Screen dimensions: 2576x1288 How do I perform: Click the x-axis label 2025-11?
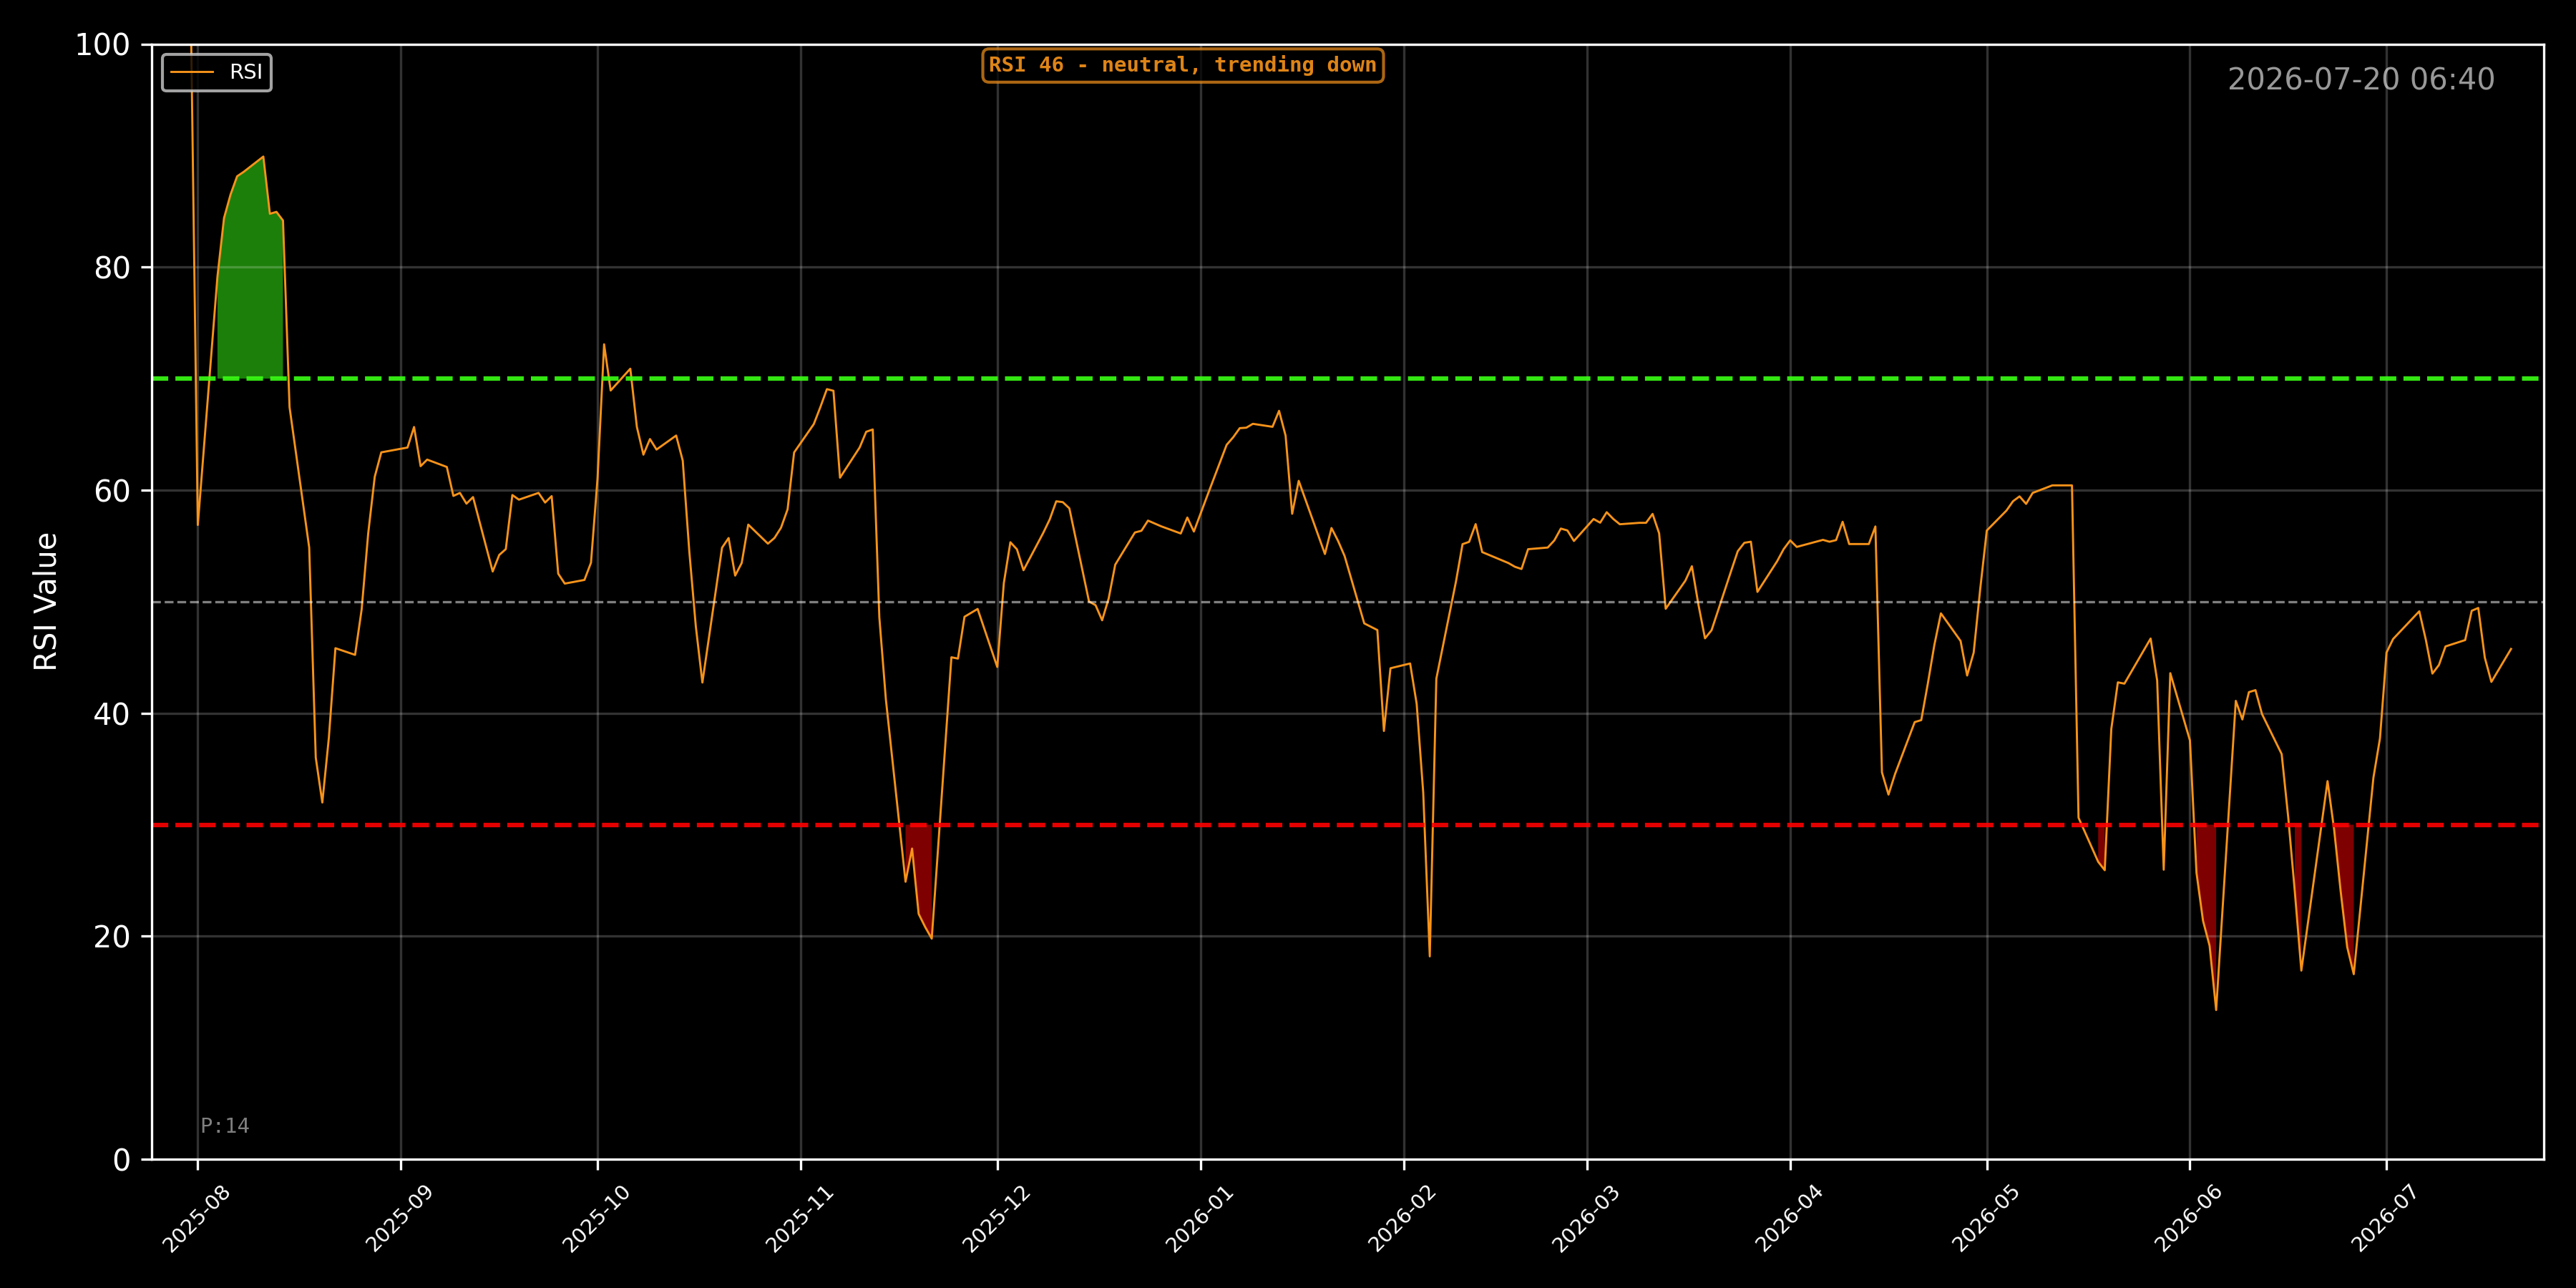pos(799,1218)
